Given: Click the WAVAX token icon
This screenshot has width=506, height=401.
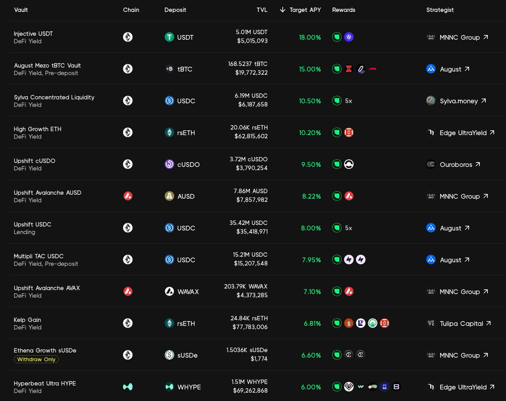Looking at the screenshot, I should [x=169, y=292].
